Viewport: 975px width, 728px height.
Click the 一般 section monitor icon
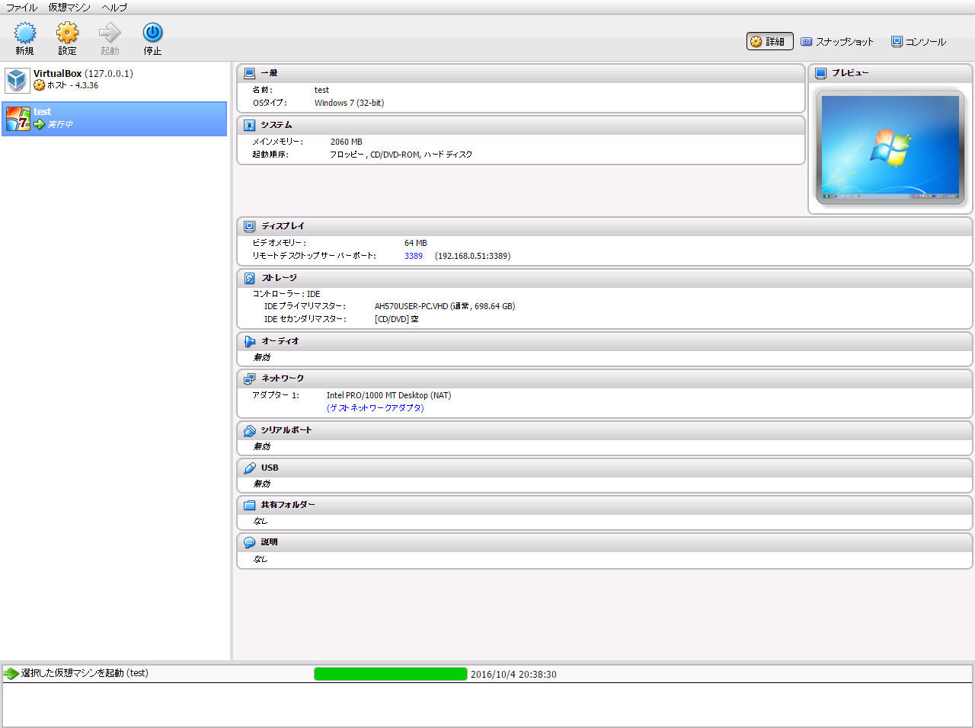250,72
